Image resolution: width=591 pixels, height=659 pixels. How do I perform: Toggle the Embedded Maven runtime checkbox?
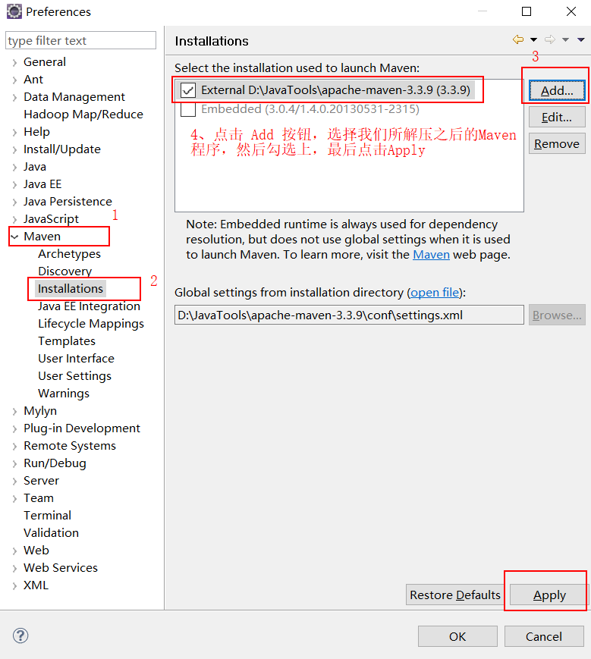(188, 109)
